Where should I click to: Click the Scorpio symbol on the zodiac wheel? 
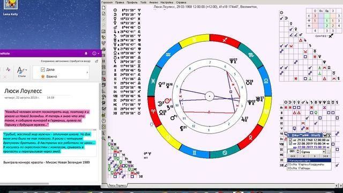(251, 55)
